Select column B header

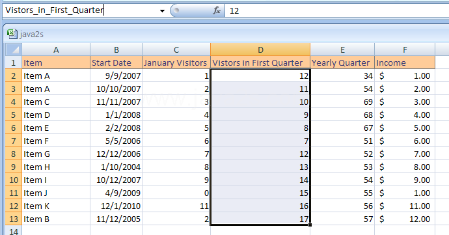116,49
